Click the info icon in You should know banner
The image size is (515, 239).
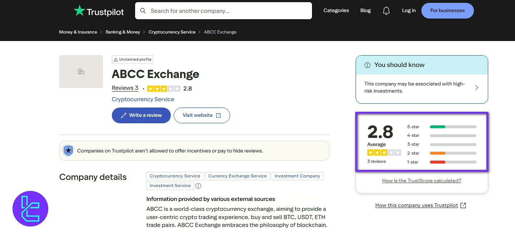pos(367,65)
